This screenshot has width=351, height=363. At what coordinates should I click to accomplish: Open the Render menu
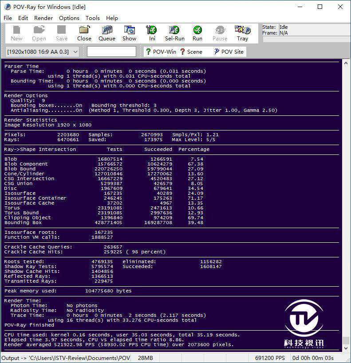pyautogui.click(x=43, y=18)
